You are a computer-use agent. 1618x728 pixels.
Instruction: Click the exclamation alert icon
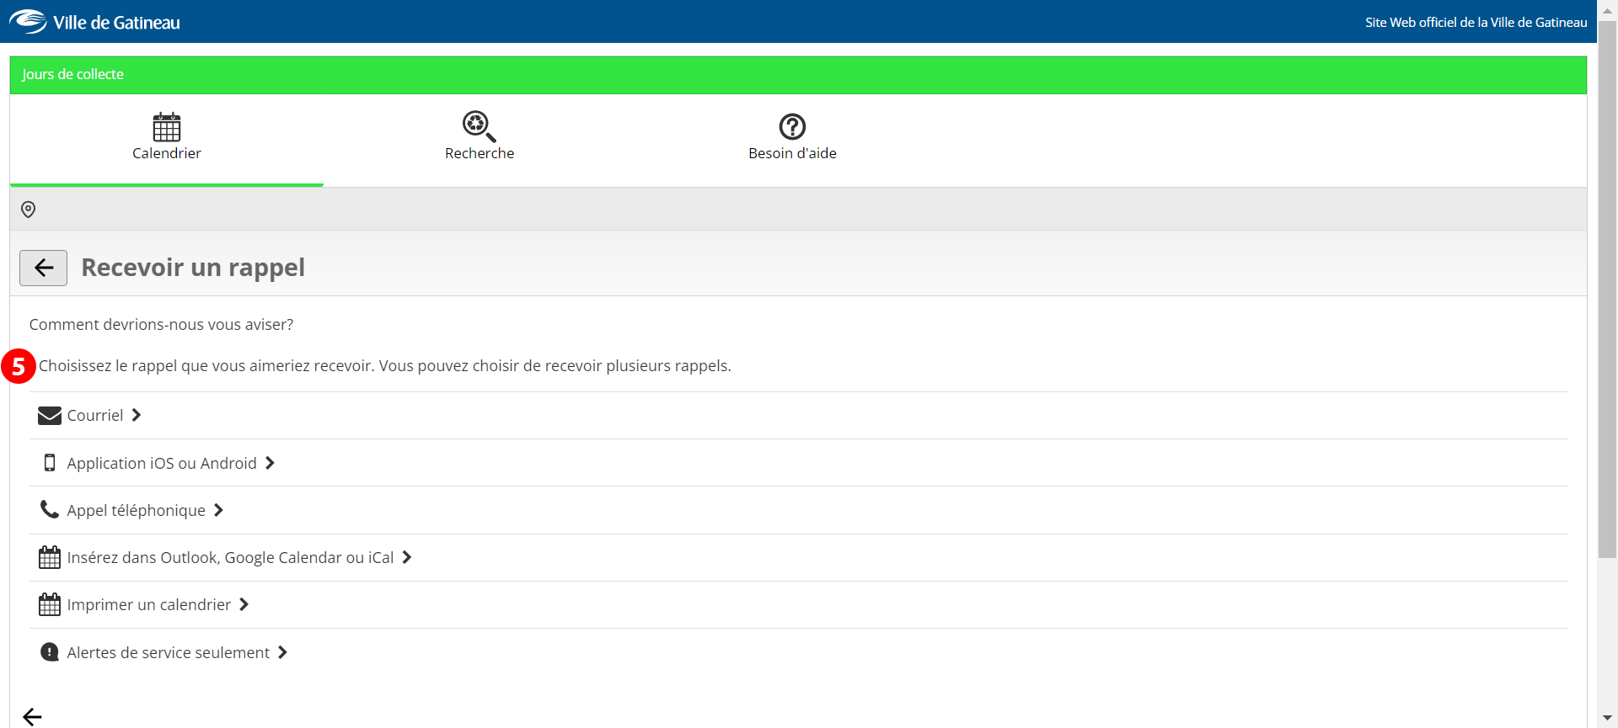(50, 652)
